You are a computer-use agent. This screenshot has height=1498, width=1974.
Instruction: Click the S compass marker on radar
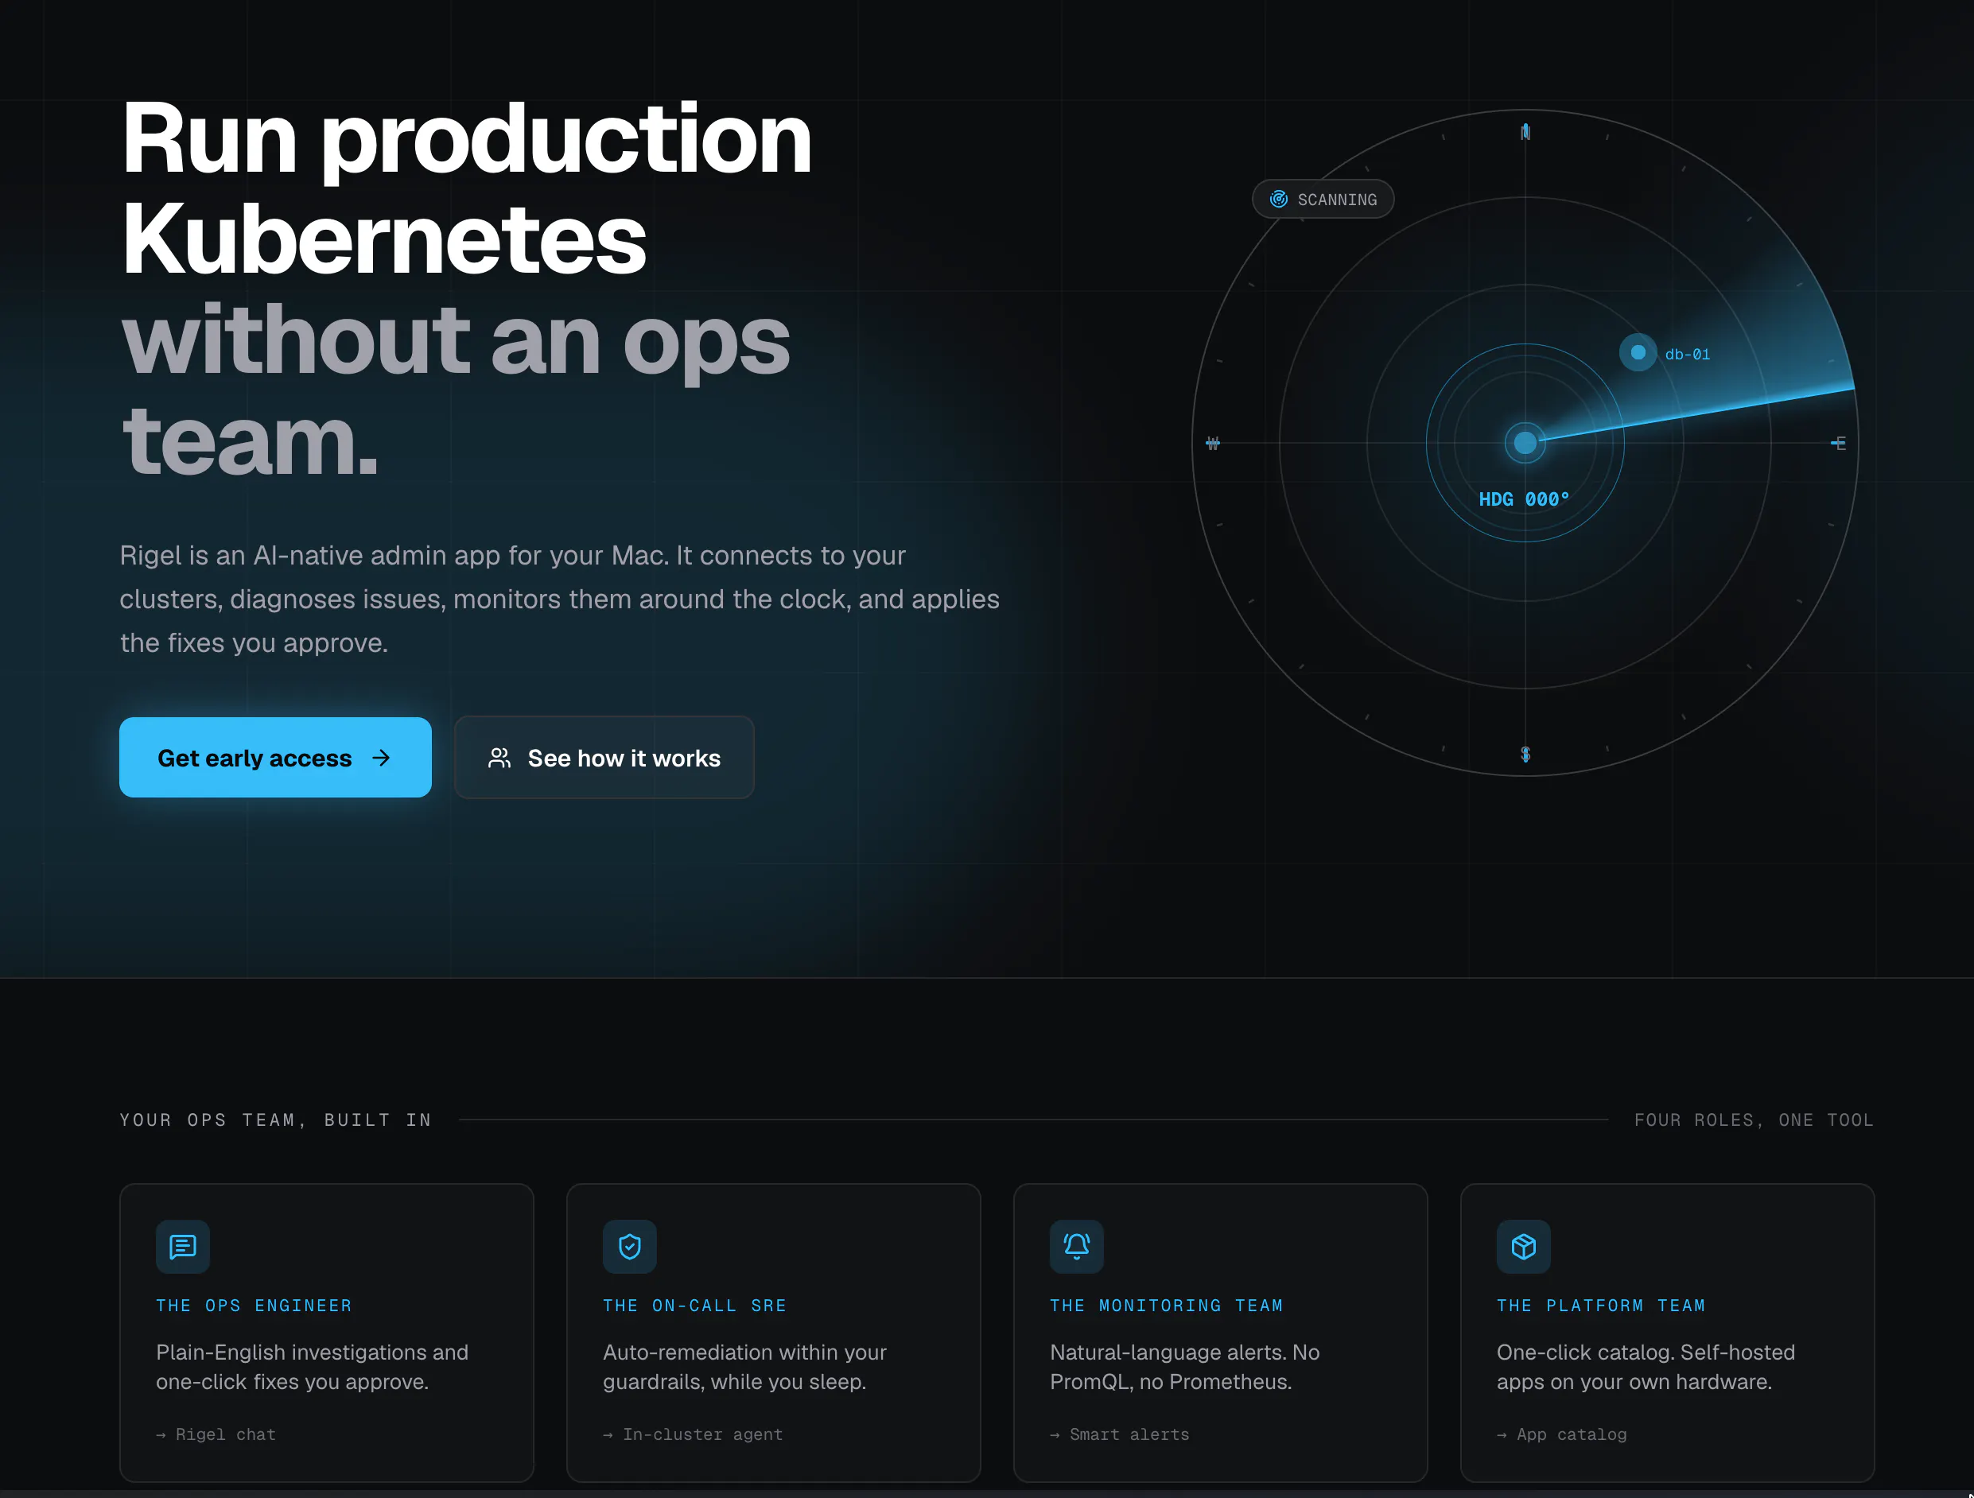point(1525,754)
